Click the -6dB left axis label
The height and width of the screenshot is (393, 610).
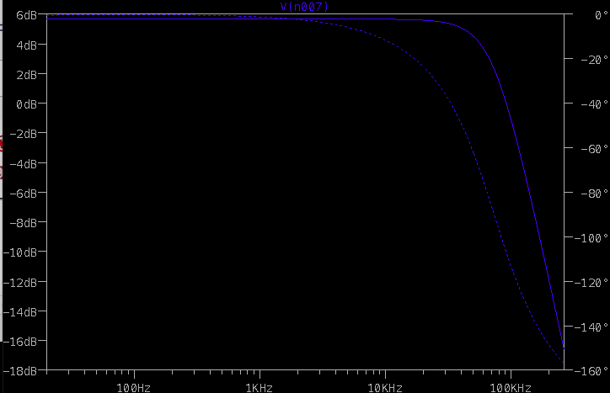24,194
